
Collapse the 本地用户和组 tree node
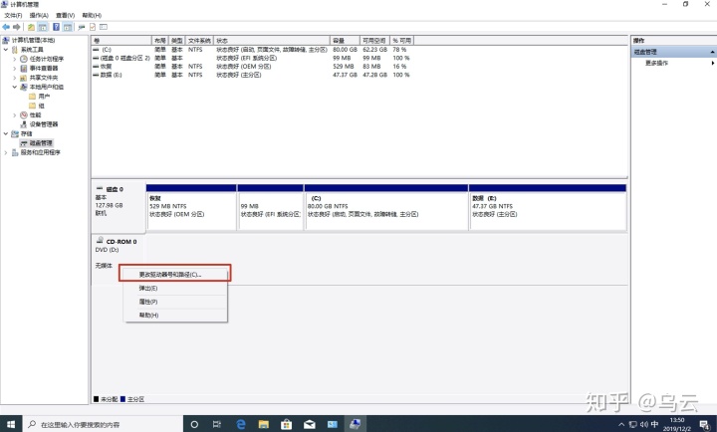15,87
